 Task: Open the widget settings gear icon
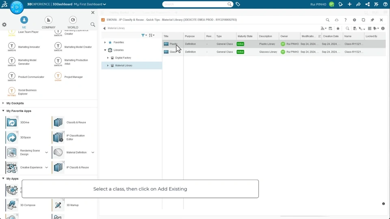coord(354,20)
